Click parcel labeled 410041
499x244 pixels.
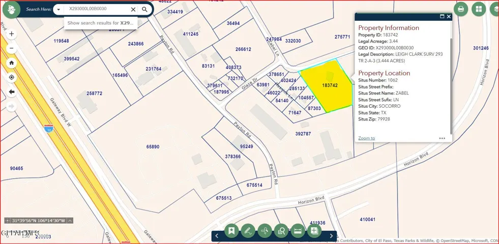click(x=368, y=219)
